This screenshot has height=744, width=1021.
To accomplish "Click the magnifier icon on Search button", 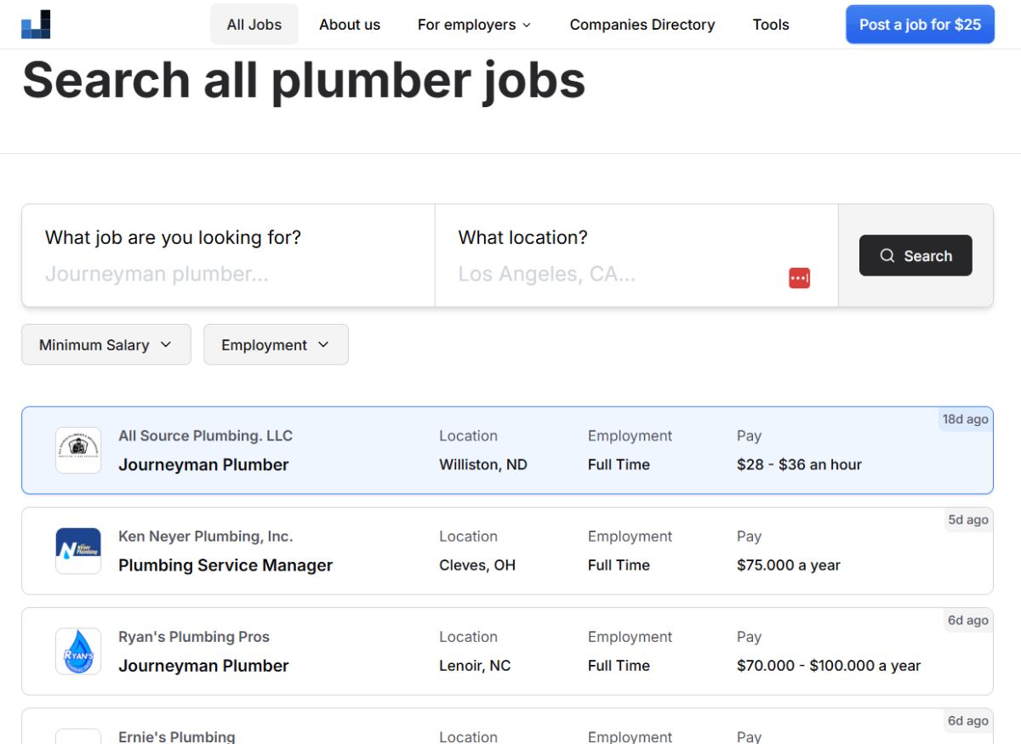I will (x=887, y=256).
